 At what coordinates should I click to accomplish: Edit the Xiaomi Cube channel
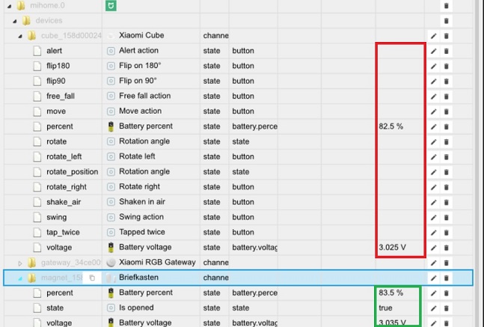(434, 36)
